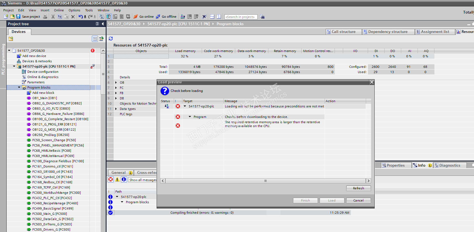Click the Open project toolbar icon
474x232 pixels.
pos(12,17)
